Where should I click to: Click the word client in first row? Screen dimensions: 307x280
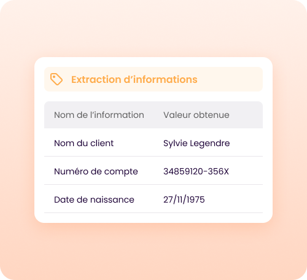point(102,143)
